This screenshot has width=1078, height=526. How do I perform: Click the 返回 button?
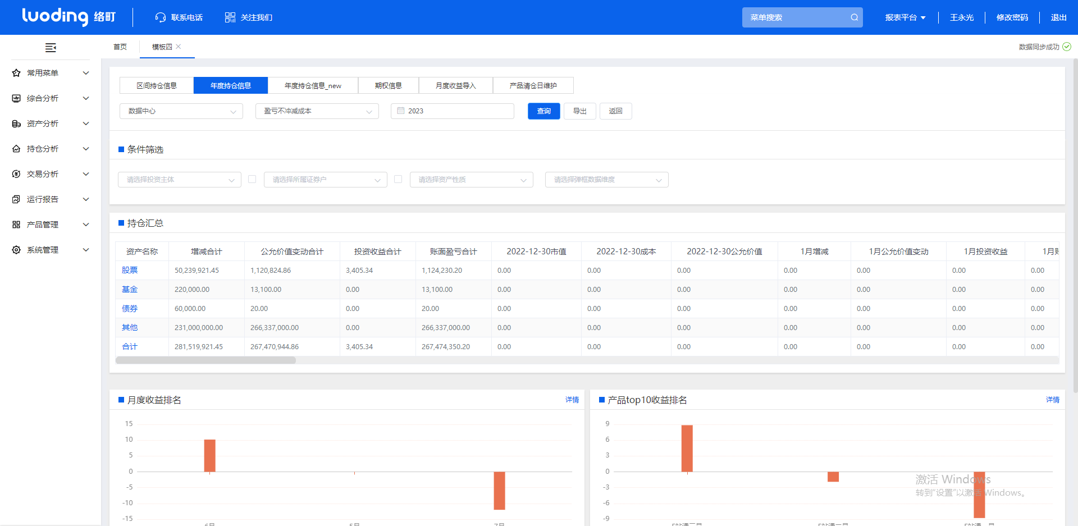(616, 111)
